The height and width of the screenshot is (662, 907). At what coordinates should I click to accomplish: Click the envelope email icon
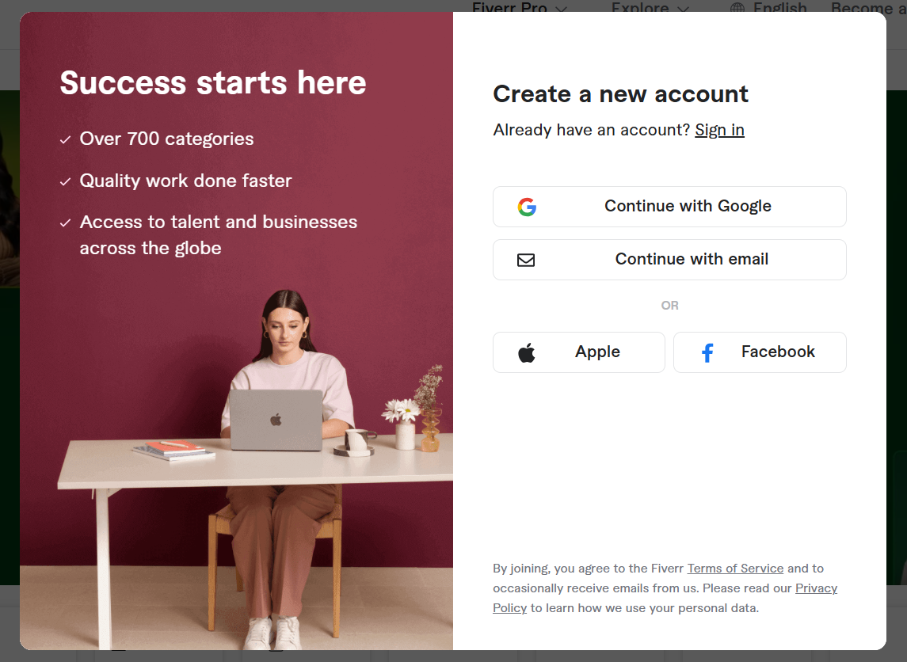click(x=526, y=261)
